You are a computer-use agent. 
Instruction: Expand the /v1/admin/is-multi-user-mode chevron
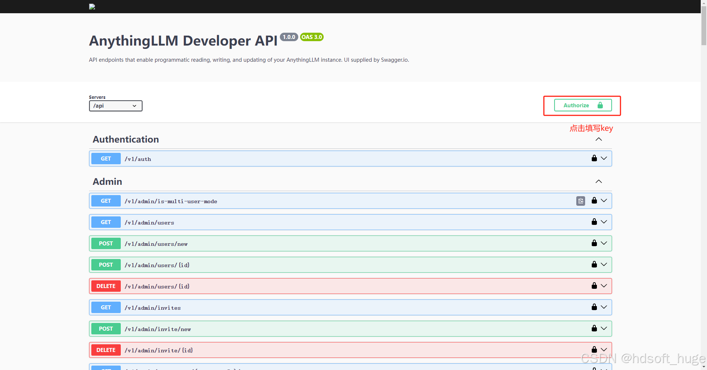[x=604, y=201]
